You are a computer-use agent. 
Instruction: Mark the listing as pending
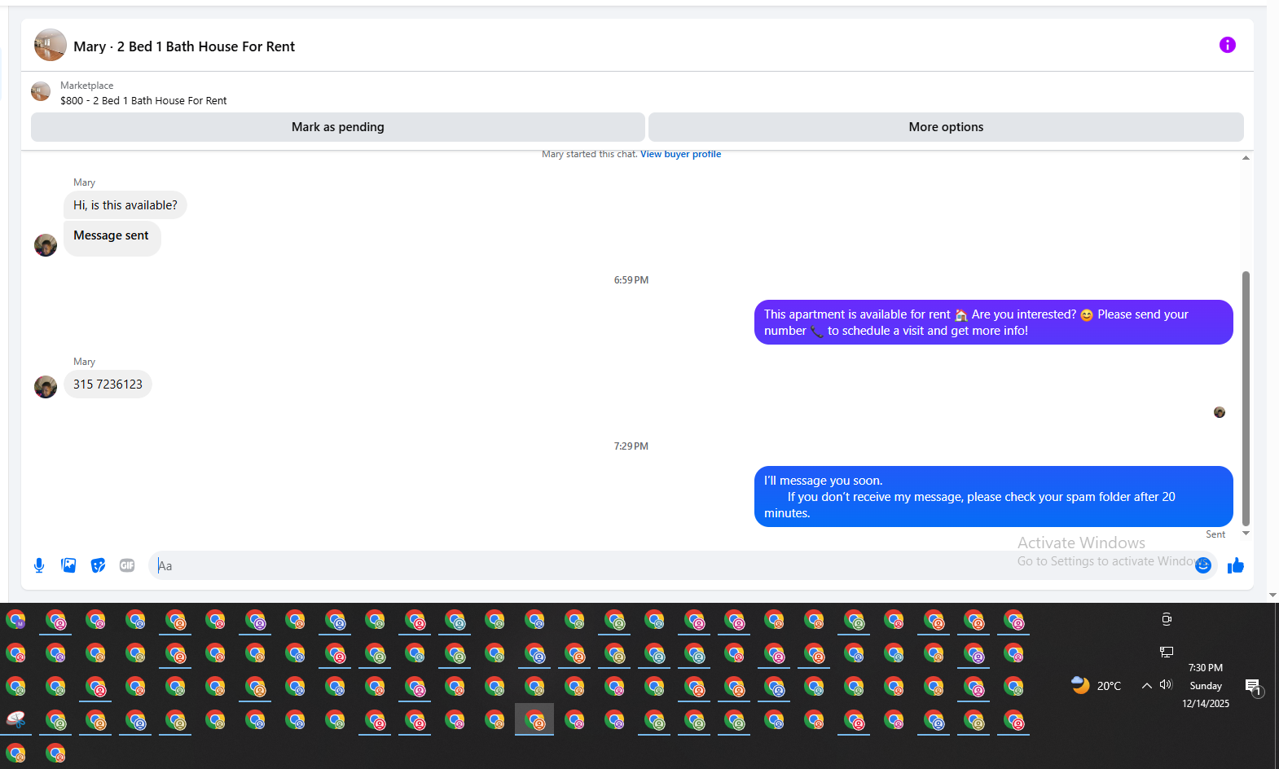(x=338, y=127)
